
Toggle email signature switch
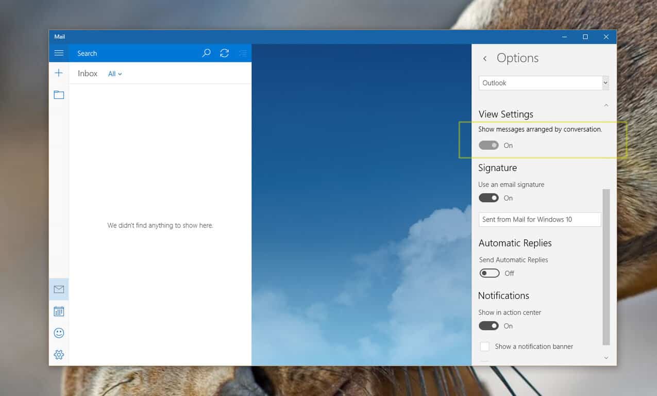coord(488,198)
